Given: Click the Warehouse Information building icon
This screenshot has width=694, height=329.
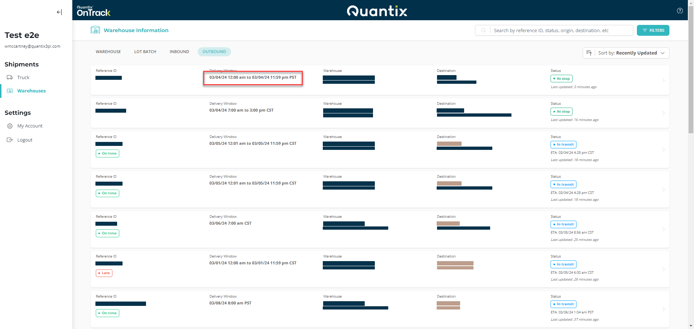Looking at the screenshot, I should [95, 30].
